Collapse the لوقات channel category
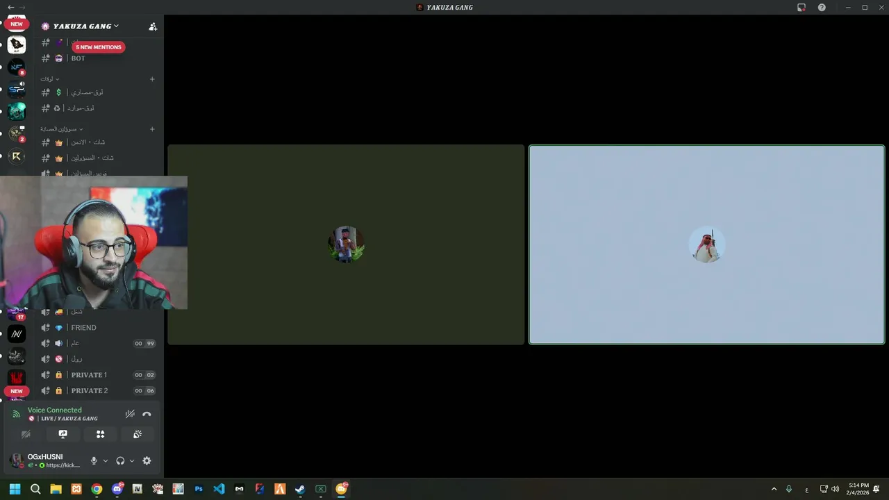Image resolution: width=889 pixels, height=500 pixels. point(49,79)
